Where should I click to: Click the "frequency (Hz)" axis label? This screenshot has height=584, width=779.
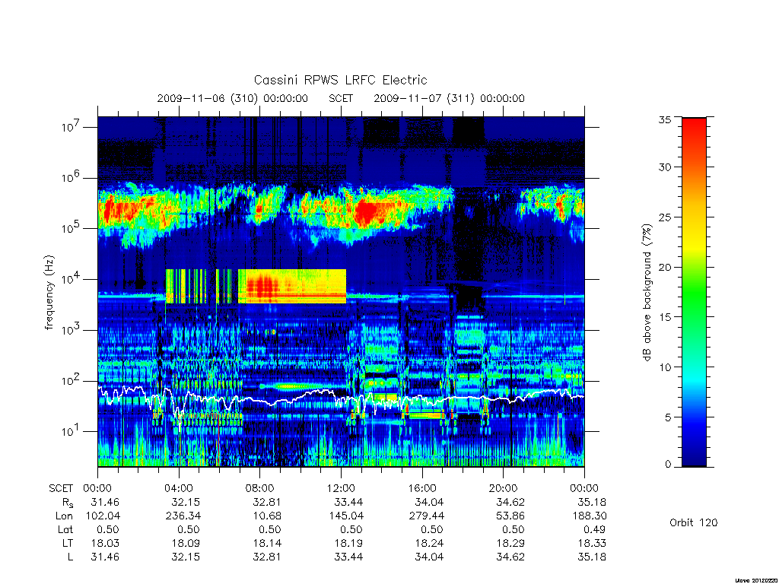49,293
